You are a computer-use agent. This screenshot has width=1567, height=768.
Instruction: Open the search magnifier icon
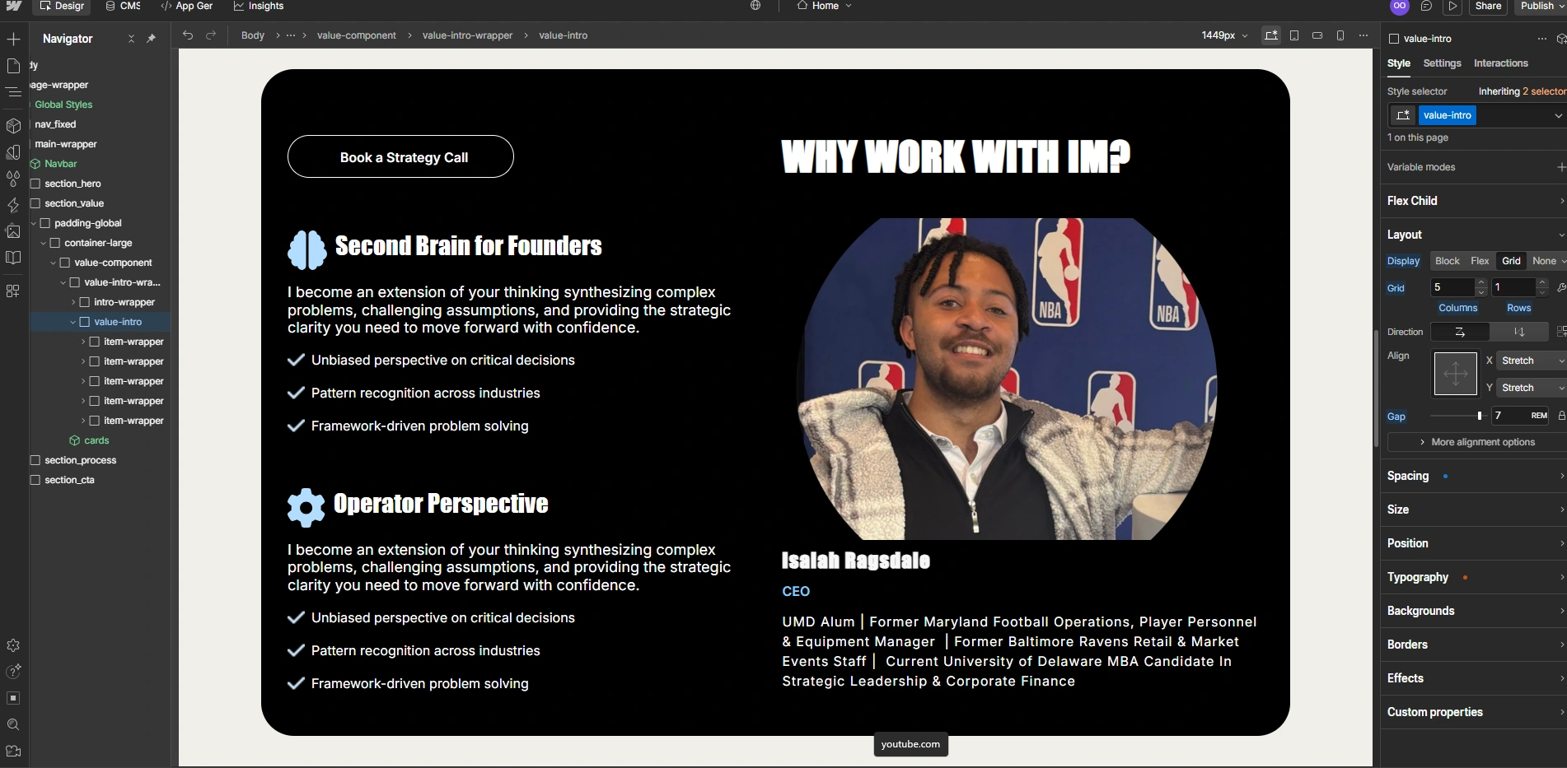tap(13, 724)
